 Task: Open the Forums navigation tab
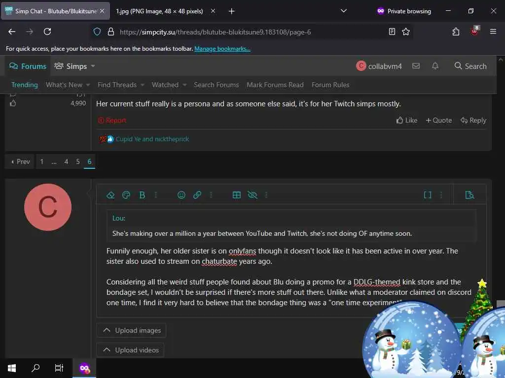click(x=28, y=66)
